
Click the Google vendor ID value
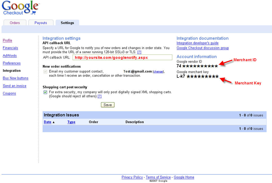click(197, 66)
